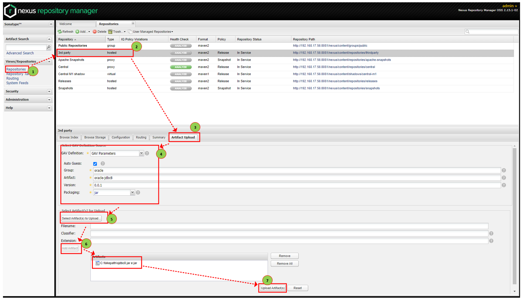The width and height of the screenshot is (525, 299).
Task: Close the Repositories tab
Action: coord(133,23)
